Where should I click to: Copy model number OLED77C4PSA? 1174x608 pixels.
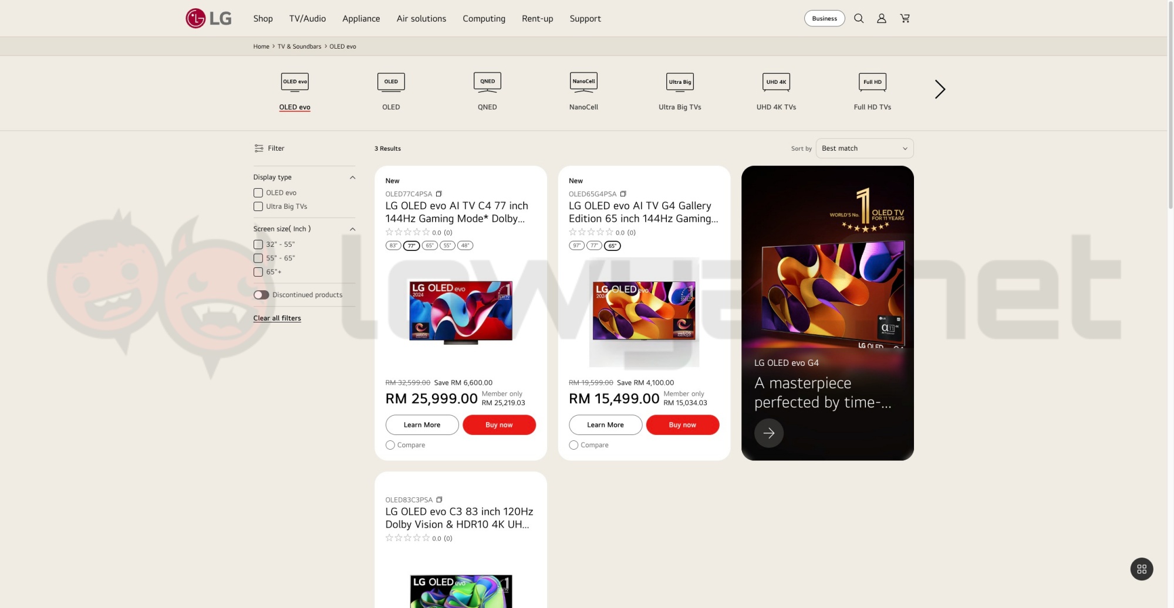click(438, 193)
